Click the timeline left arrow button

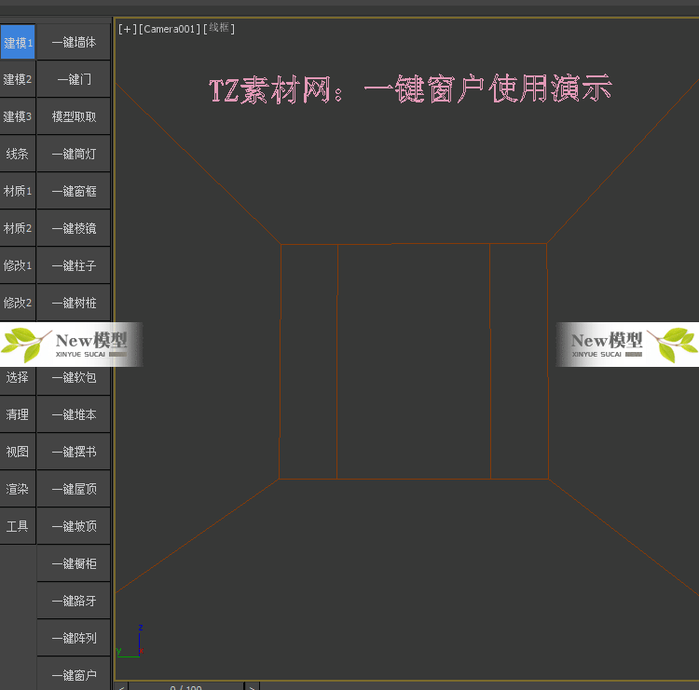click(121, 686)
